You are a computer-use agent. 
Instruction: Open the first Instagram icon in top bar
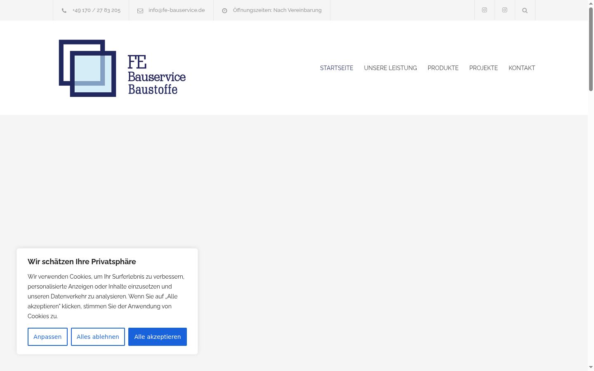click(484, 10)
